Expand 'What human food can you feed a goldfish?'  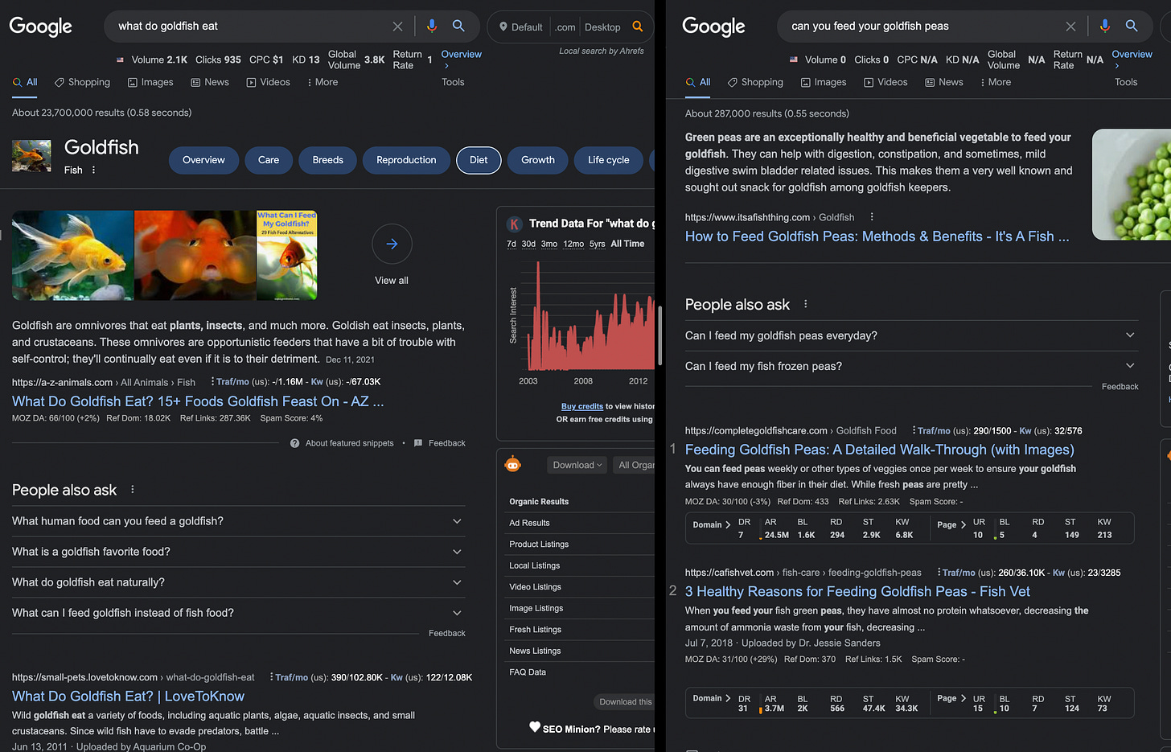pyautogui.click(x=239, y=521)
